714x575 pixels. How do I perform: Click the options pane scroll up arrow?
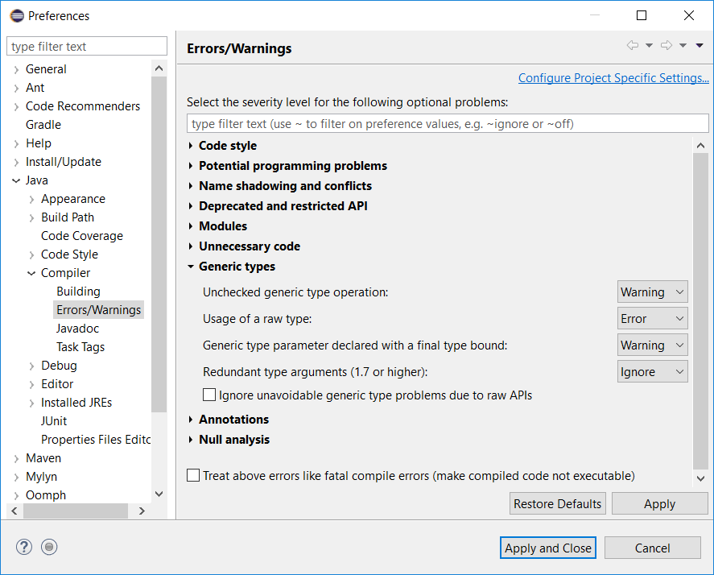[x=701, y=145]
